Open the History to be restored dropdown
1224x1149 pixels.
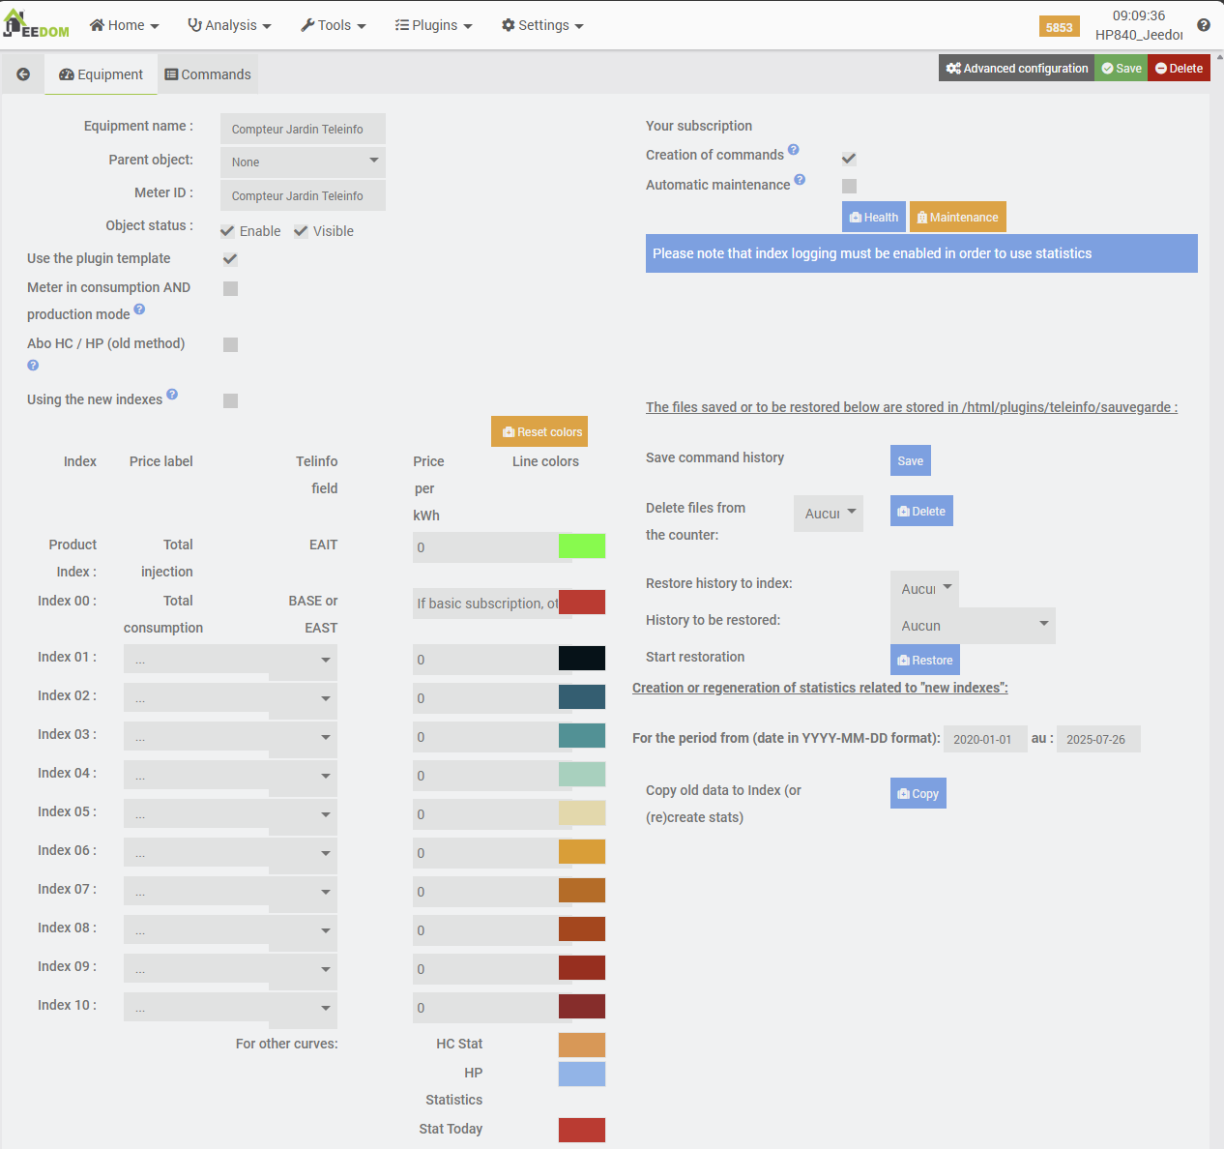click(x=973, y=626)
